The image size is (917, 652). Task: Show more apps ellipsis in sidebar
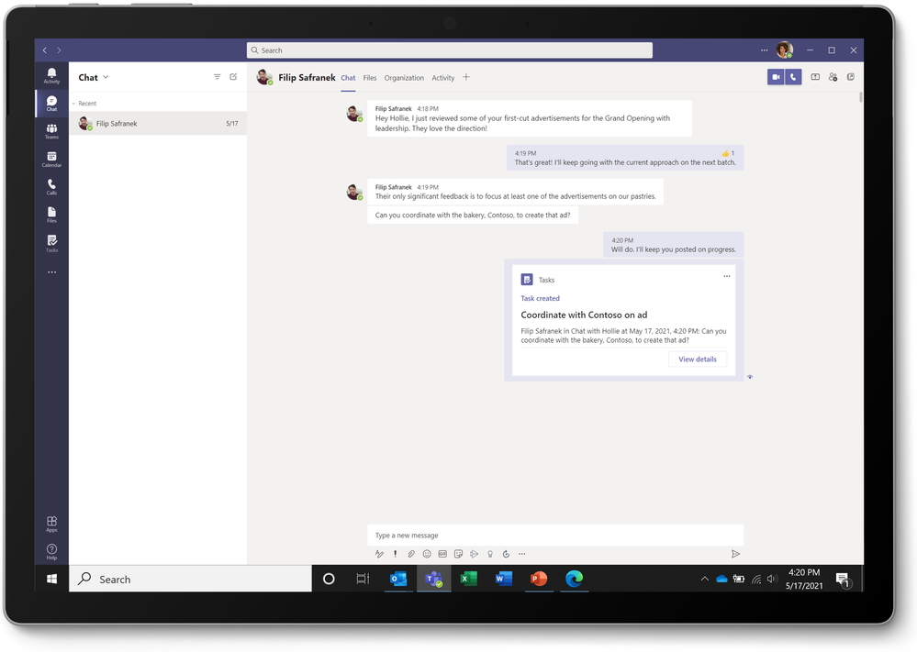coord(51,272)
